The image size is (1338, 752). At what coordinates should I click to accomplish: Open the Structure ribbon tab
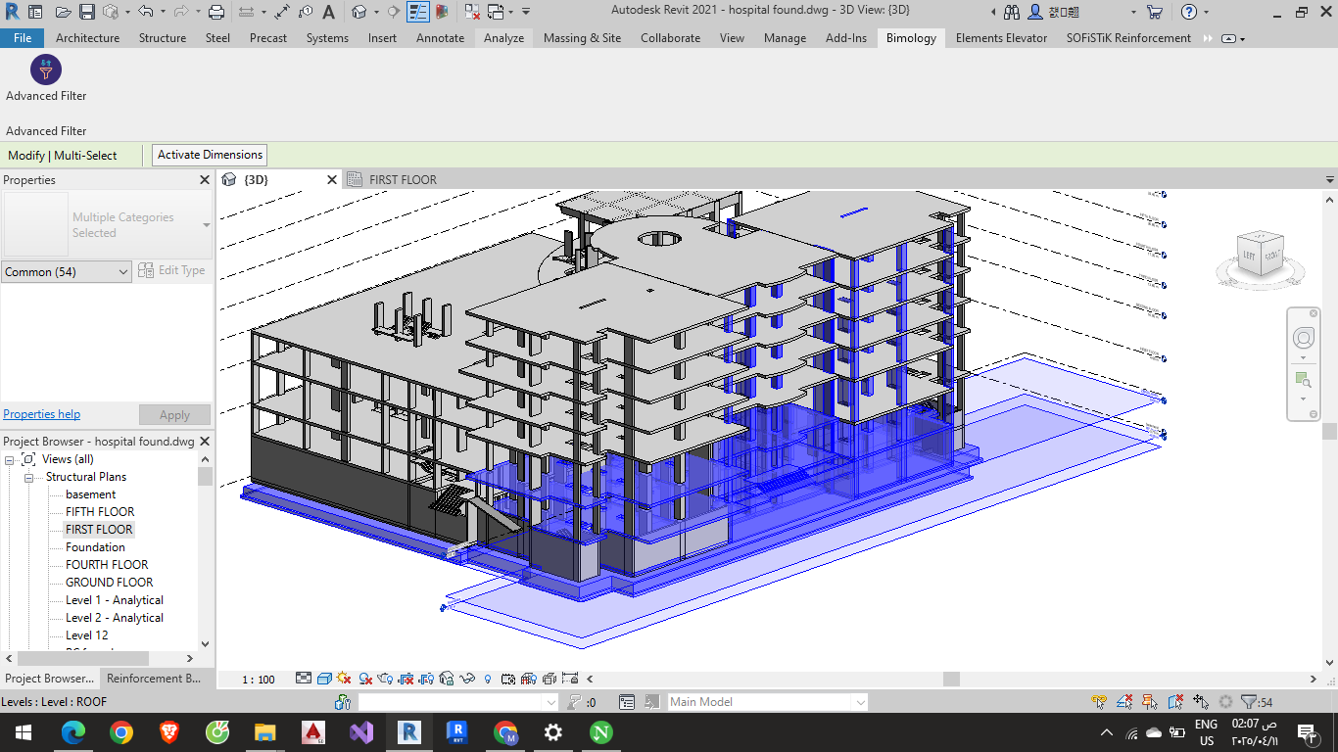pyautogui.click(x=162, y=38)
